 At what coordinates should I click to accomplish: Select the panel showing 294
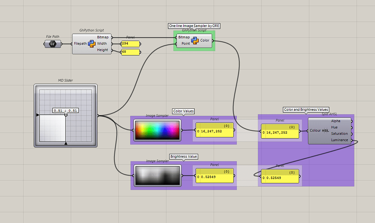click(130, 44)
